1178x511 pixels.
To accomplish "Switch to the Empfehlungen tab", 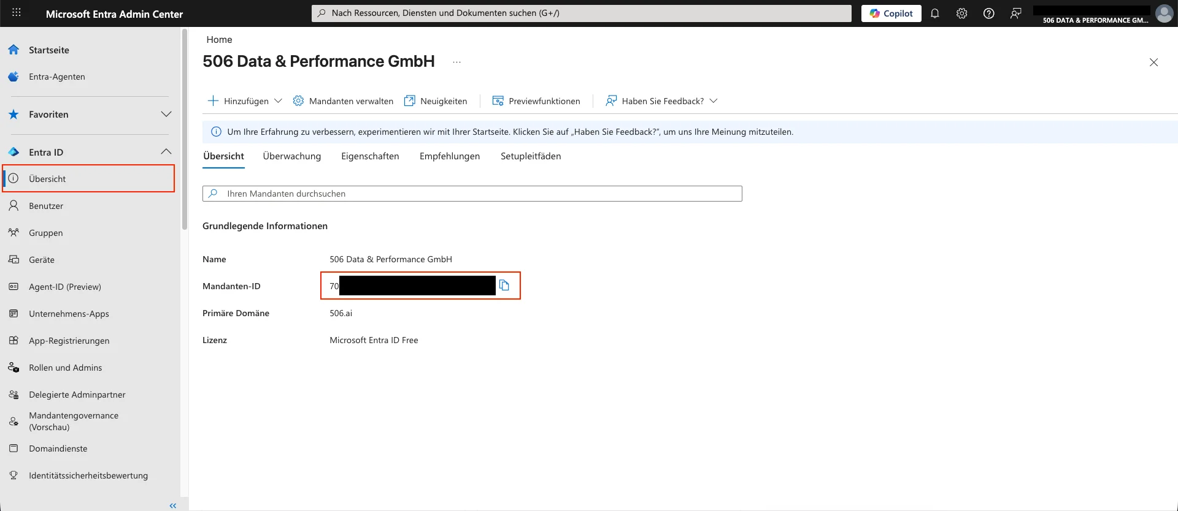I will 450,156.
